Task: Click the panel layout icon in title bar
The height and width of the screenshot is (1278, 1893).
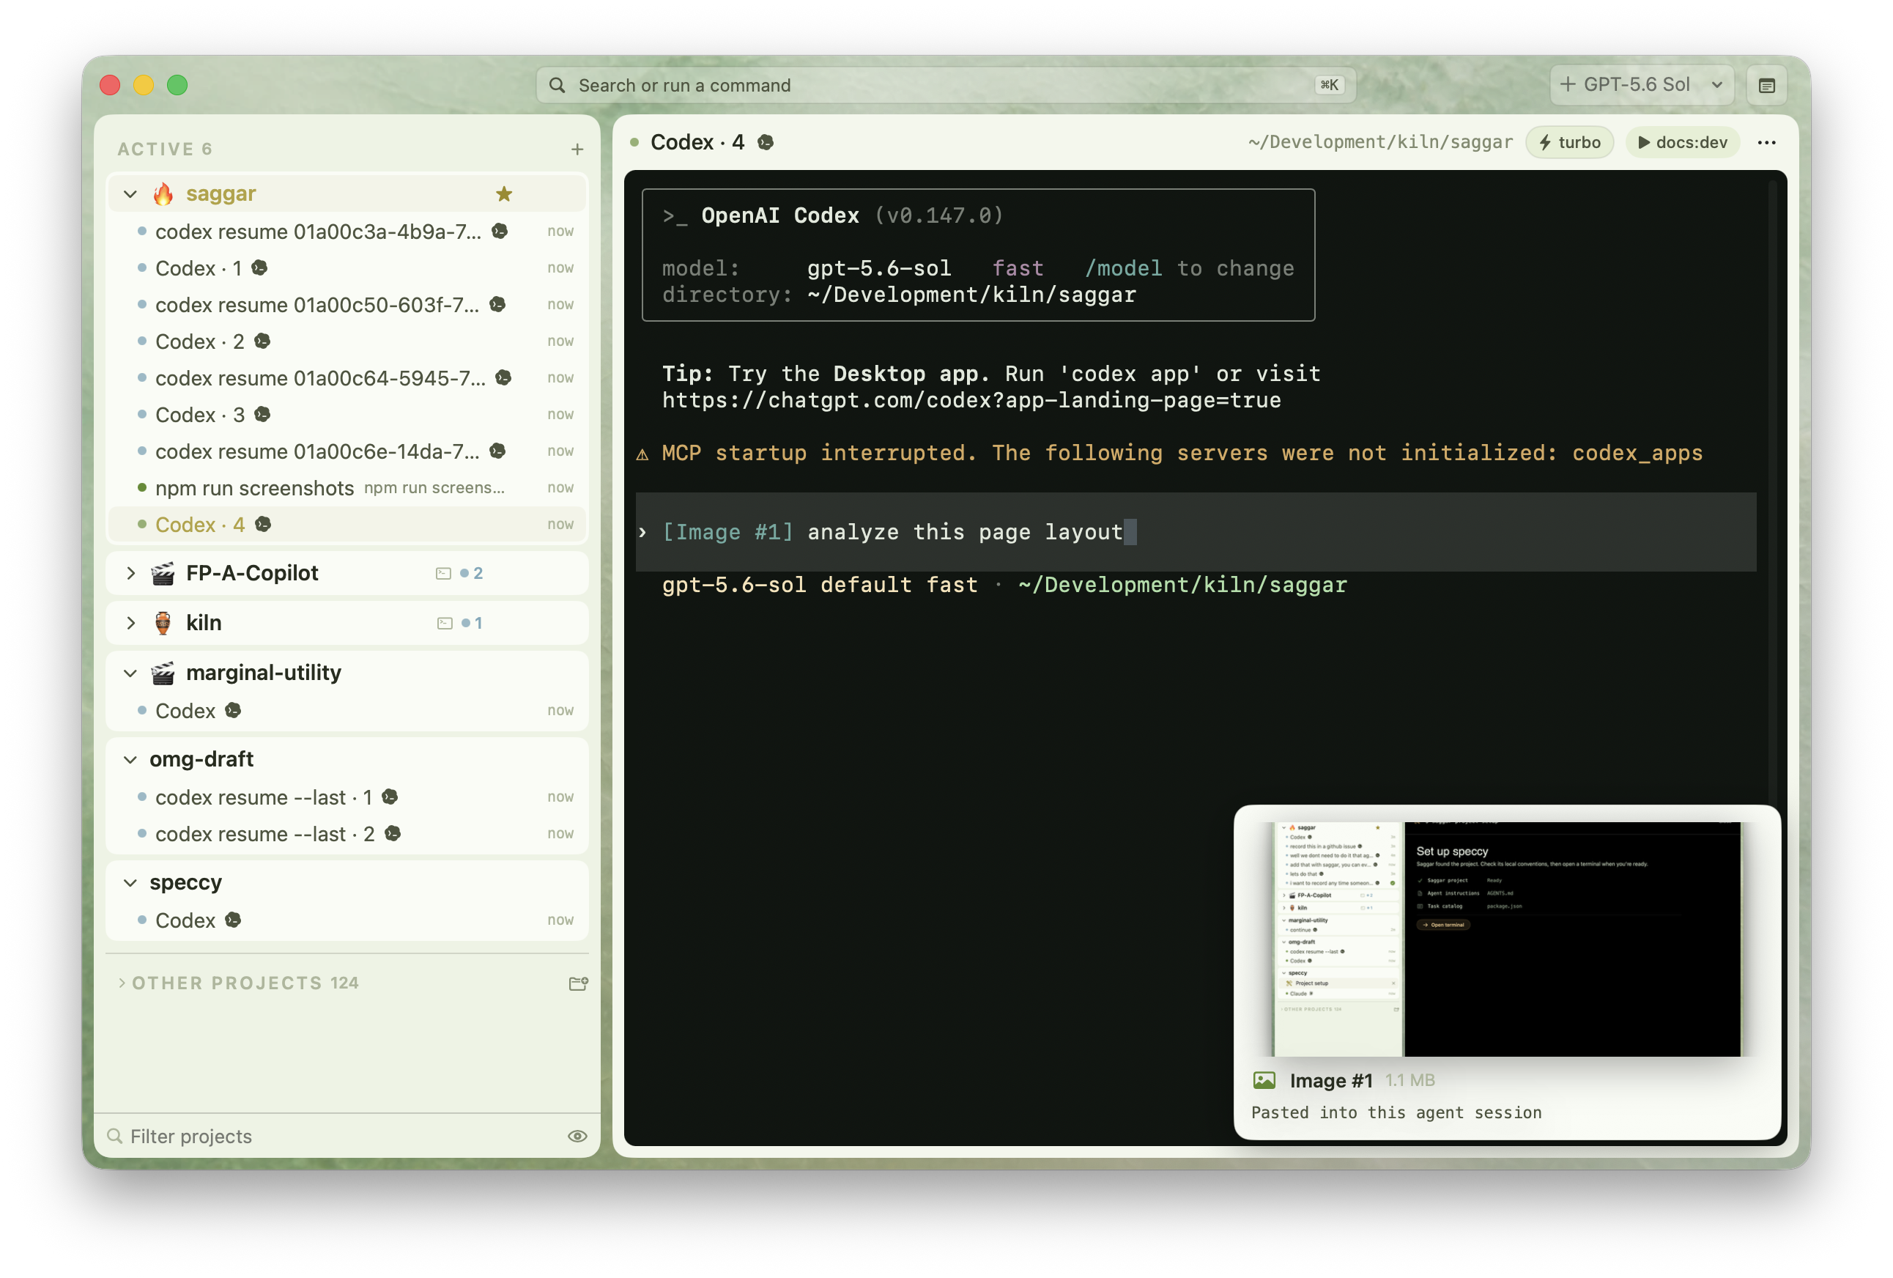Action: click(1767, 85)
